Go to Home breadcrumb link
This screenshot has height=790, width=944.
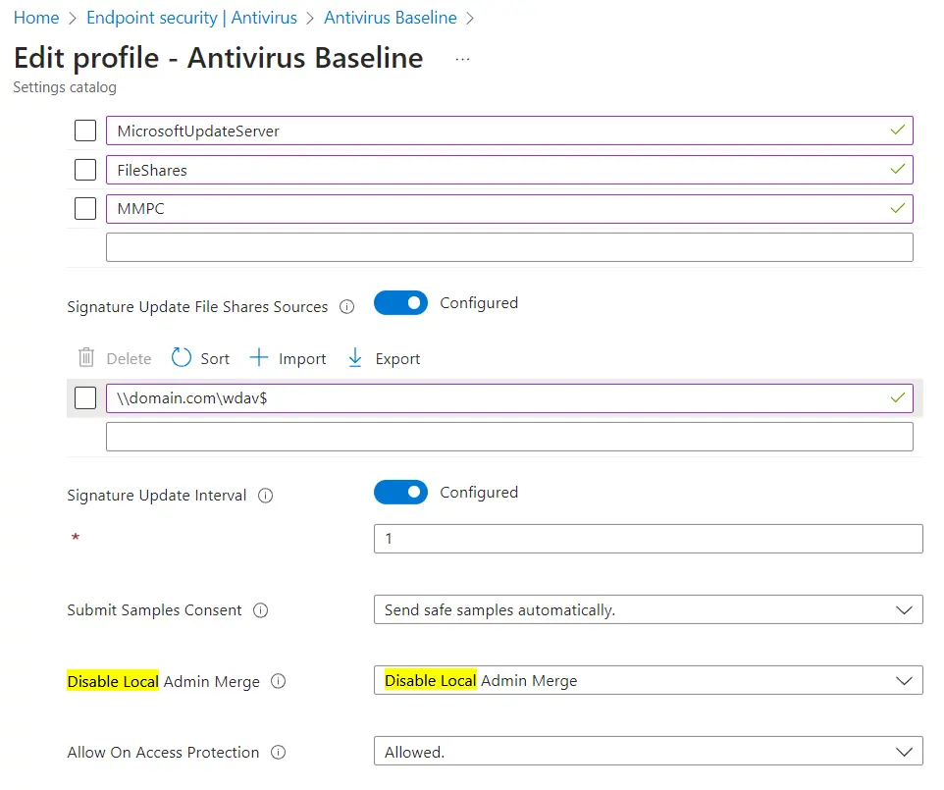tap(36, 18)
